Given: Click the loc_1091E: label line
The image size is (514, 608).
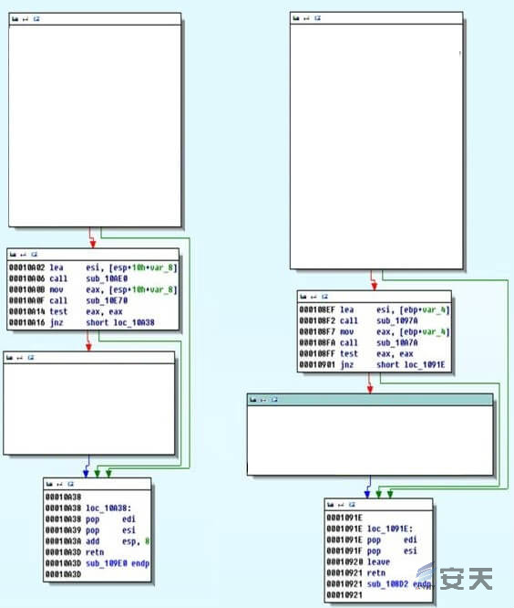Looking at the screenshot, I should [370, 529].
